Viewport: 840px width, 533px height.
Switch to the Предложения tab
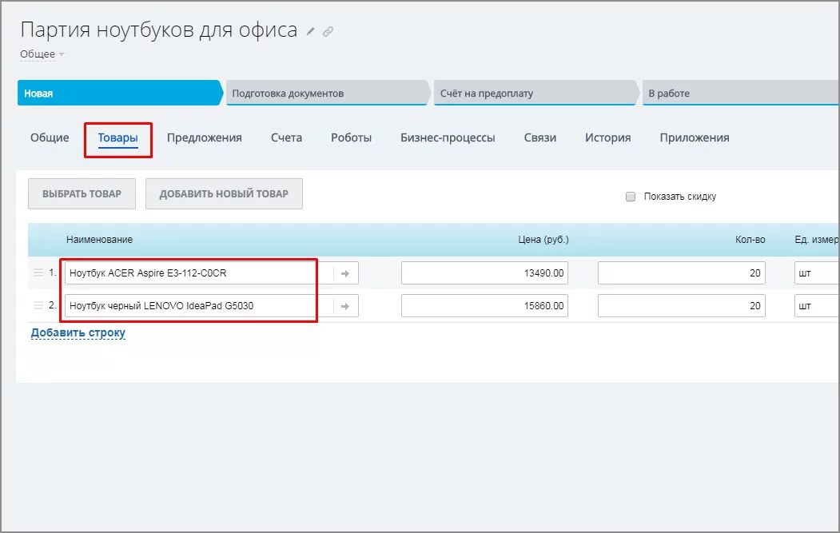click(x=204, y=137)
